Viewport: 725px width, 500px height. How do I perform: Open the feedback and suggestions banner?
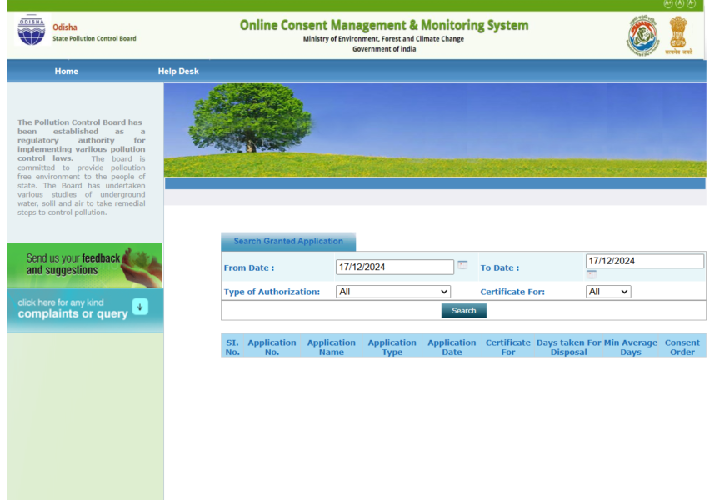pos(85,265)
